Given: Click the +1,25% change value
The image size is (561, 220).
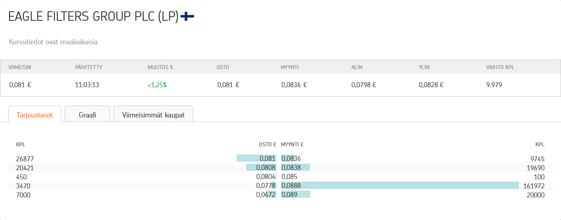Looking at the screenshot, I should 157,84.
